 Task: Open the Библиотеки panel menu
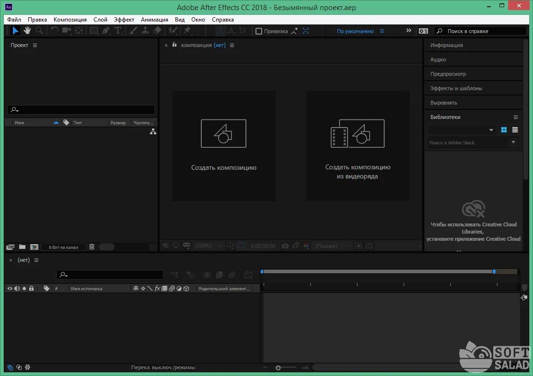pos(516,117)
